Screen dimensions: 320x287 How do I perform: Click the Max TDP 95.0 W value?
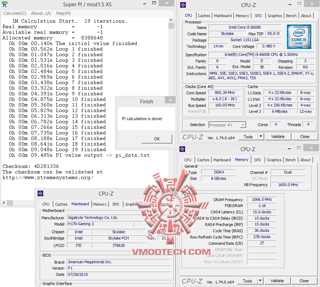pyautogui.click(x=273, y=34)
